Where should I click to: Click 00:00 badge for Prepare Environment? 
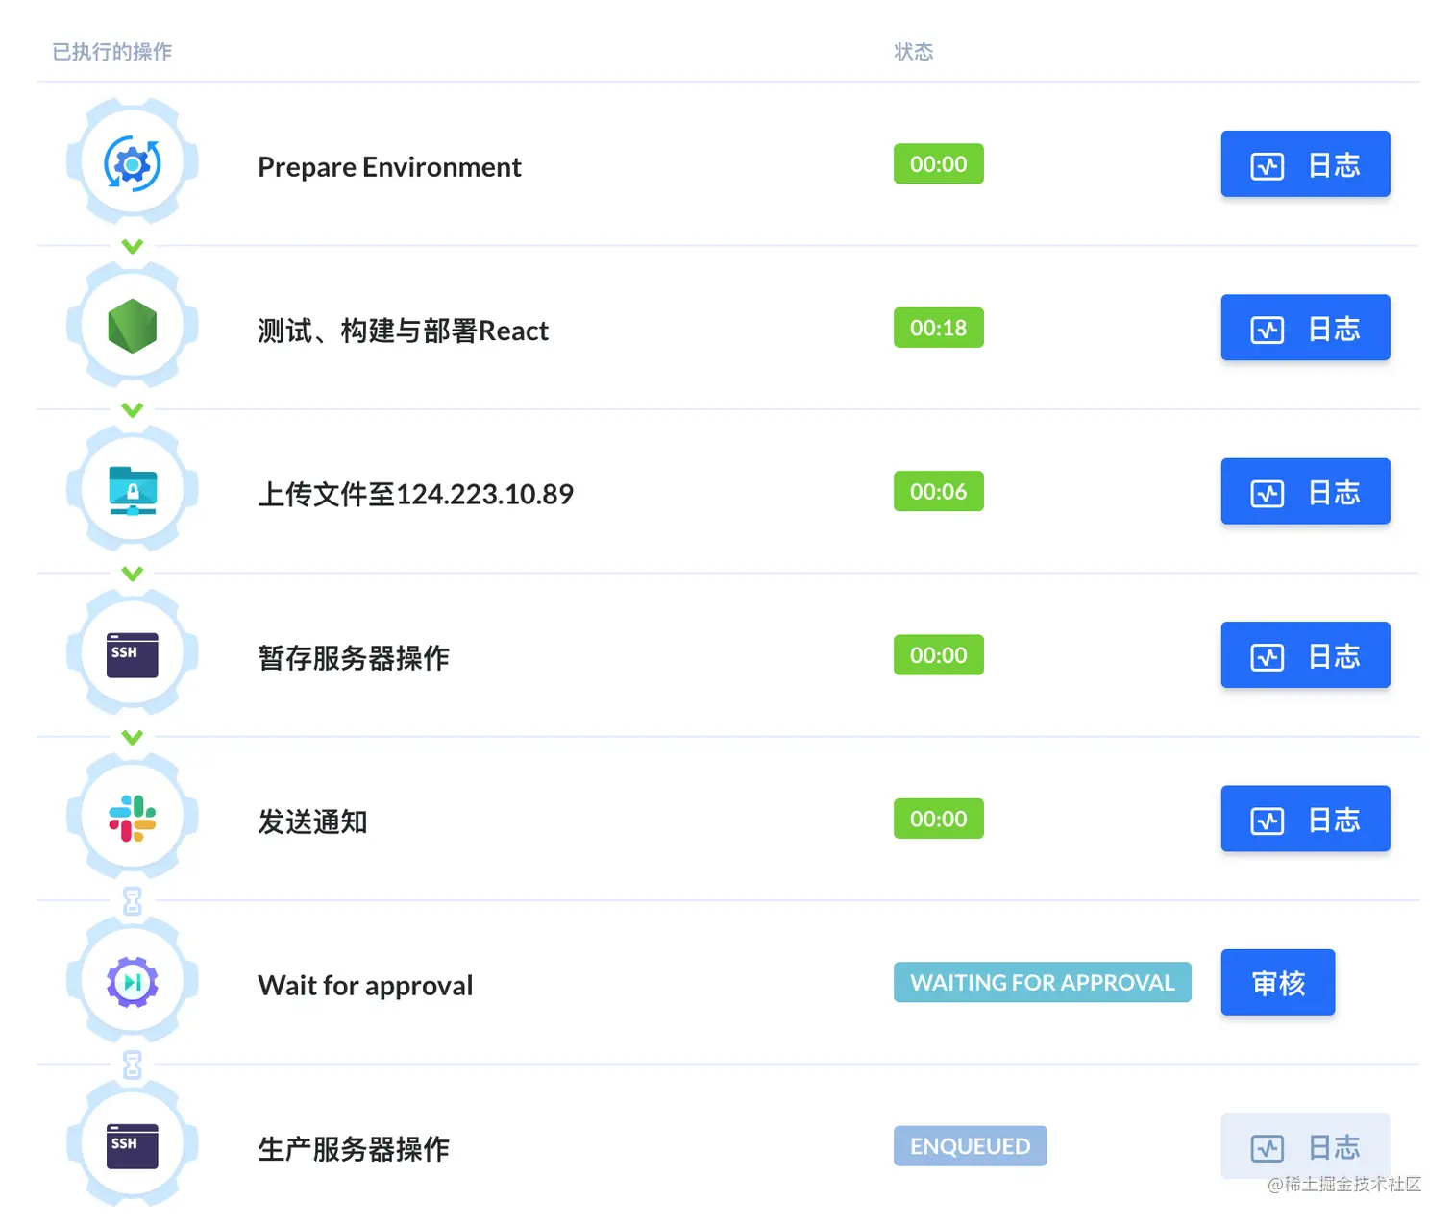click(x=939, y=164)
